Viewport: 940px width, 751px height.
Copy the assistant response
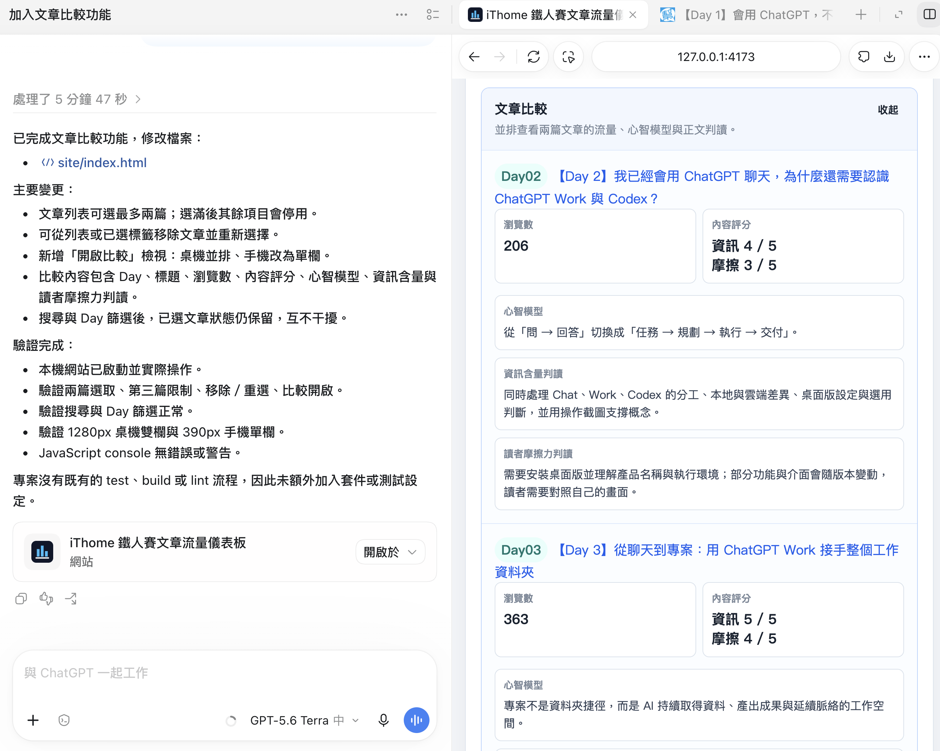21,598
